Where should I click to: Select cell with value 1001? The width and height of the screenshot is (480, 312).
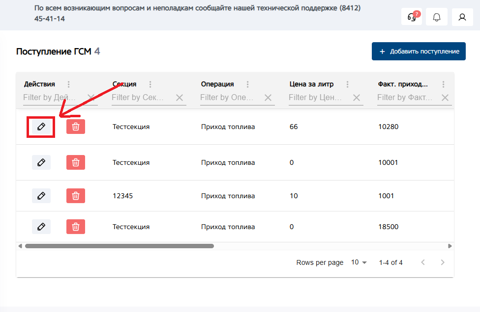tap(386, 196)
